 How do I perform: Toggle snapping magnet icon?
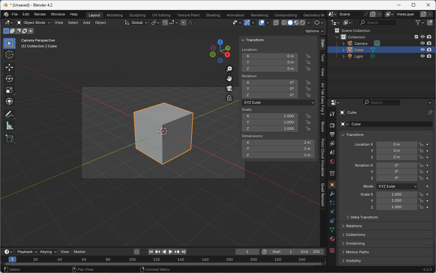point(165,23)
